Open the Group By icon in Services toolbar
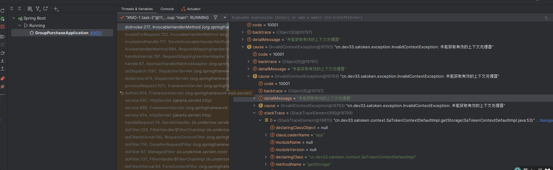553x170 pixels. pos(30,9)
